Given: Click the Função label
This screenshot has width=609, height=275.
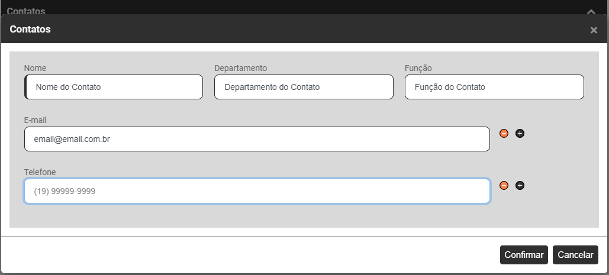Looking at the screenshot, I should tap(418, 68).
